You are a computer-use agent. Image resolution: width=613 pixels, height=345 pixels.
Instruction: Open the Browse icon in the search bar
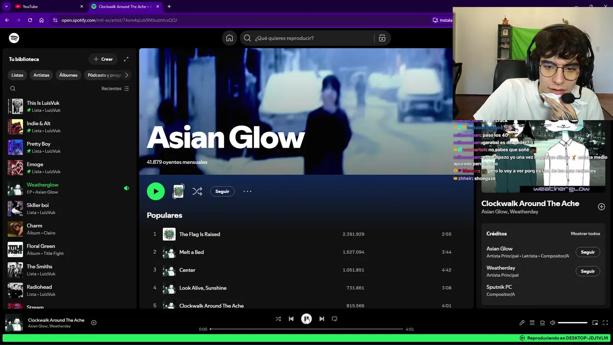[382, 38]
